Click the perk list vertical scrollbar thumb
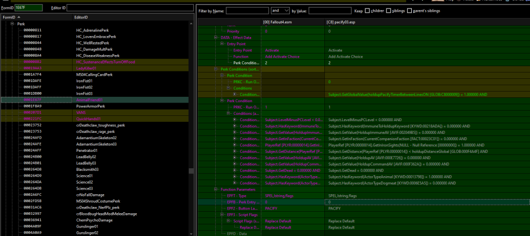The height and width of the screenshot is (236, 530). click(x=191, y=171)
